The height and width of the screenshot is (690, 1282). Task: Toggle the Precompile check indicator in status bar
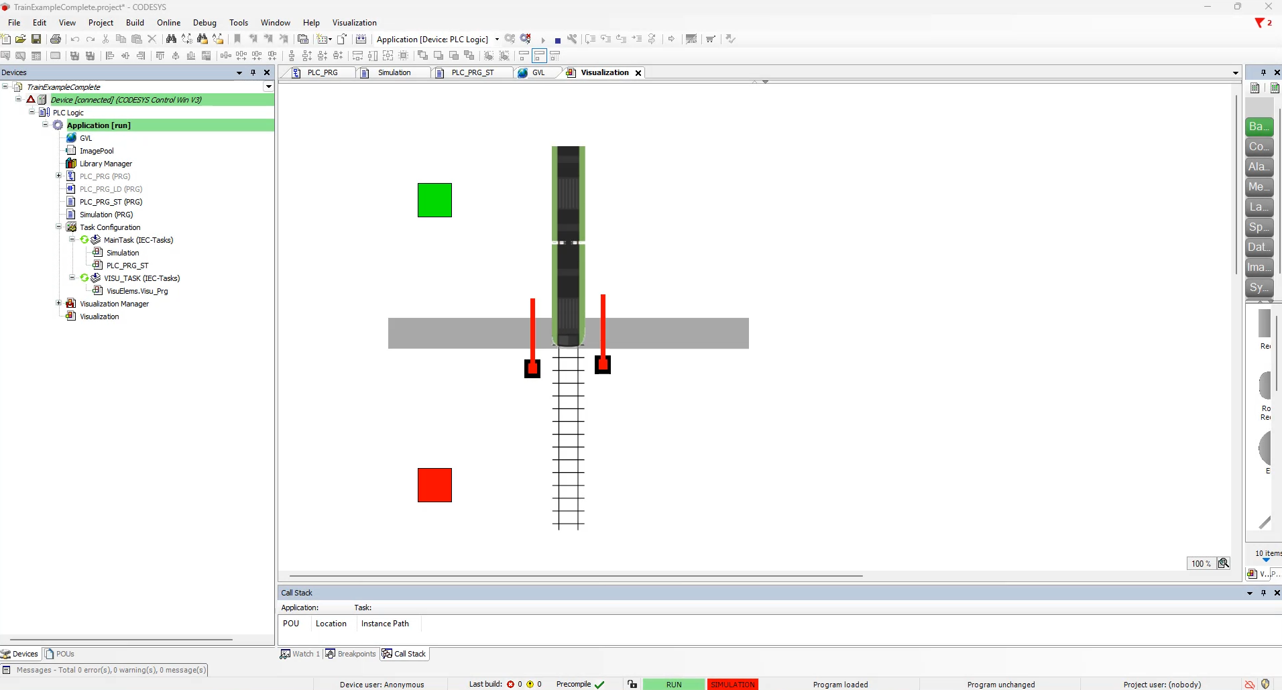[599, 685]
